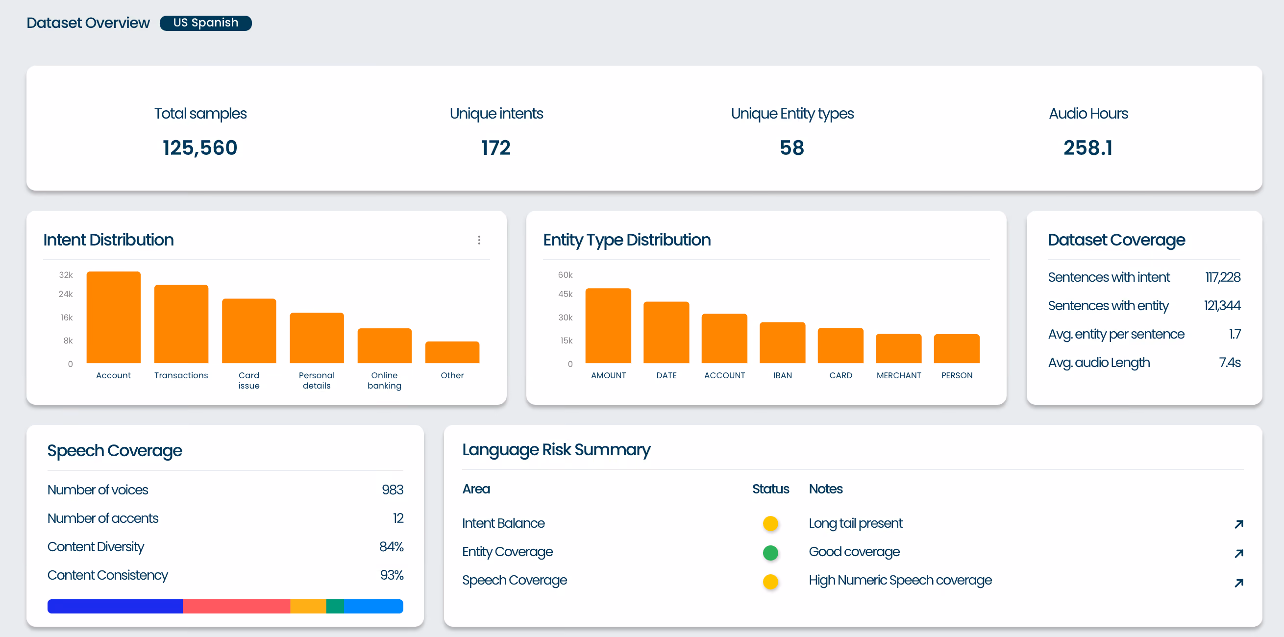
Task: Select the Card issue bar
Action: pos(249,331)
